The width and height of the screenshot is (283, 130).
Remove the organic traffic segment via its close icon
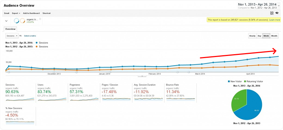[40, 19]
